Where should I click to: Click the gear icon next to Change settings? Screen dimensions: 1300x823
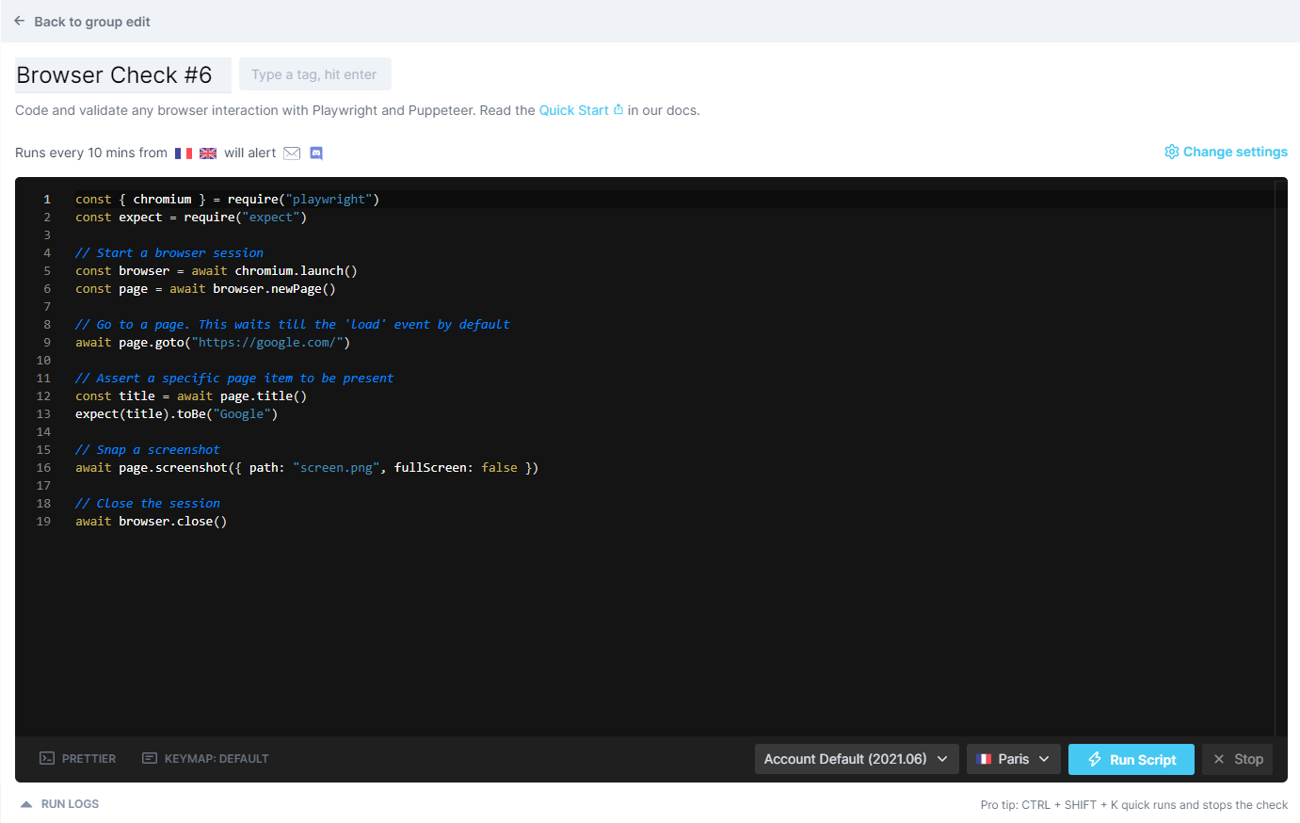pos(1171,152)
